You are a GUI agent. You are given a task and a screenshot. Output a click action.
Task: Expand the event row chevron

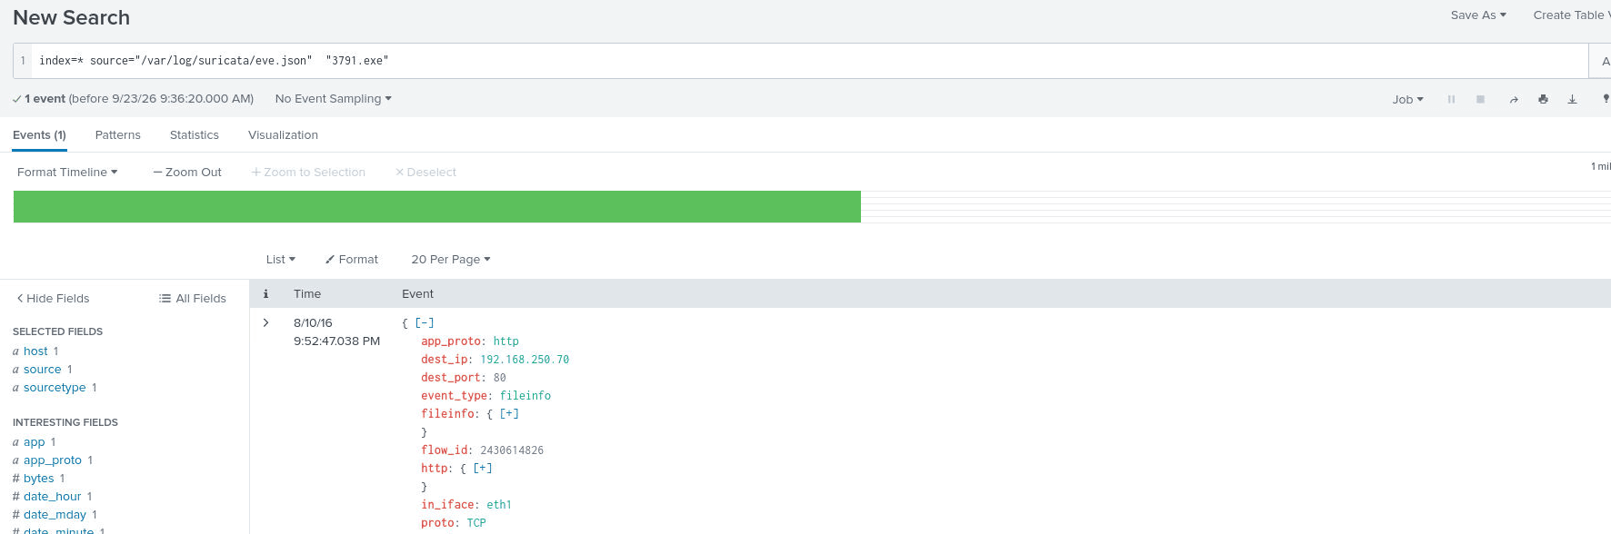(265, 322)
